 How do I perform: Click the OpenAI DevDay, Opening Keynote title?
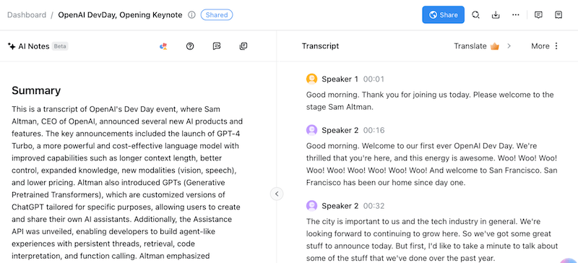pyautogui.click(x=120, y=14)
